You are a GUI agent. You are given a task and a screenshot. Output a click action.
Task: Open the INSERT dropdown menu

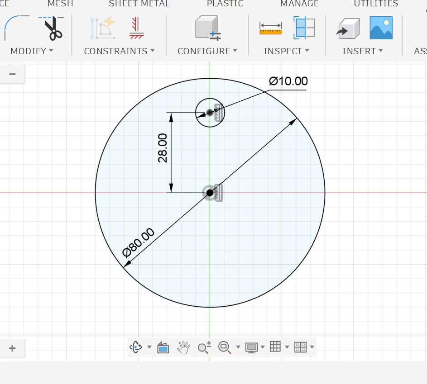pos(363,51)
